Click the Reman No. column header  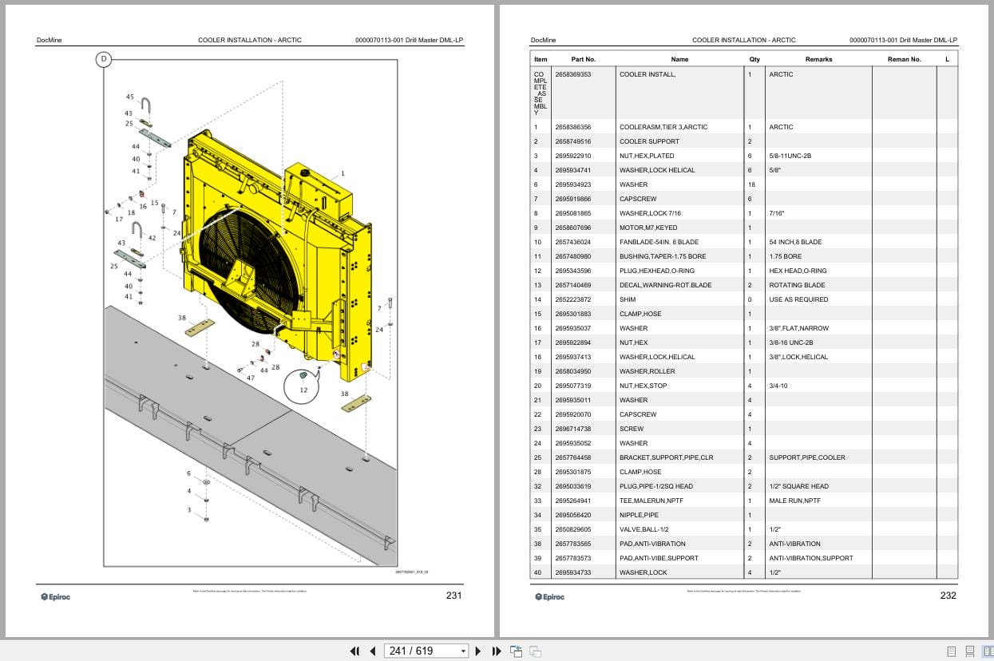pos(904,59)
